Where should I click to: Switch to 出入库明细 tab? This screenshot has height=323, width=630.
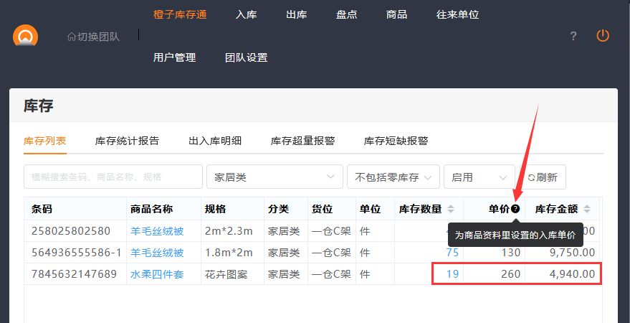(x=215, y=141)
